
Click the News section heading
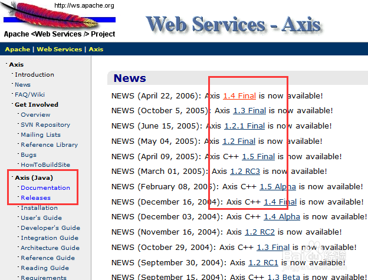130,78
